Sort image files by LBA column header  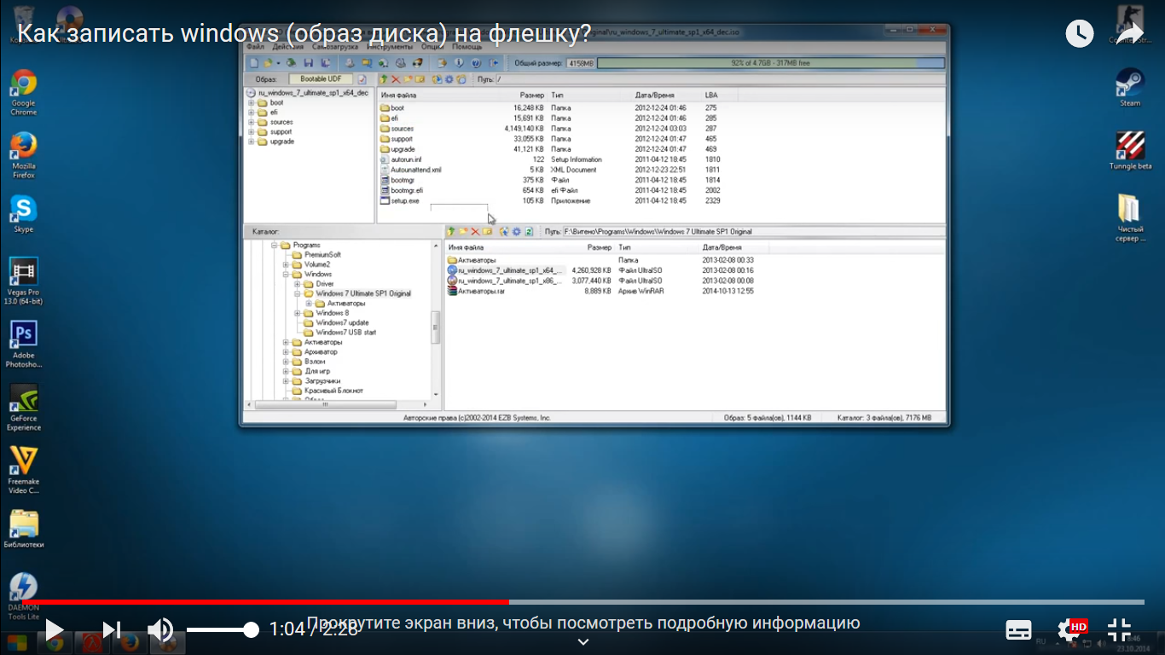click(x=711, y=95)
